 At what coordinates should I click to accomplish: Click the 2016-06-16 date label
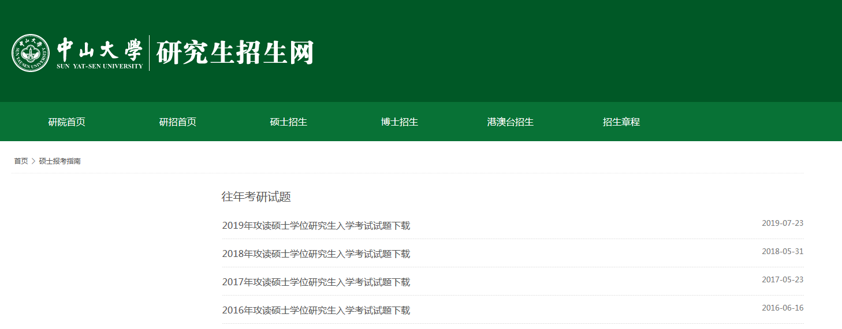pos(782,308)
